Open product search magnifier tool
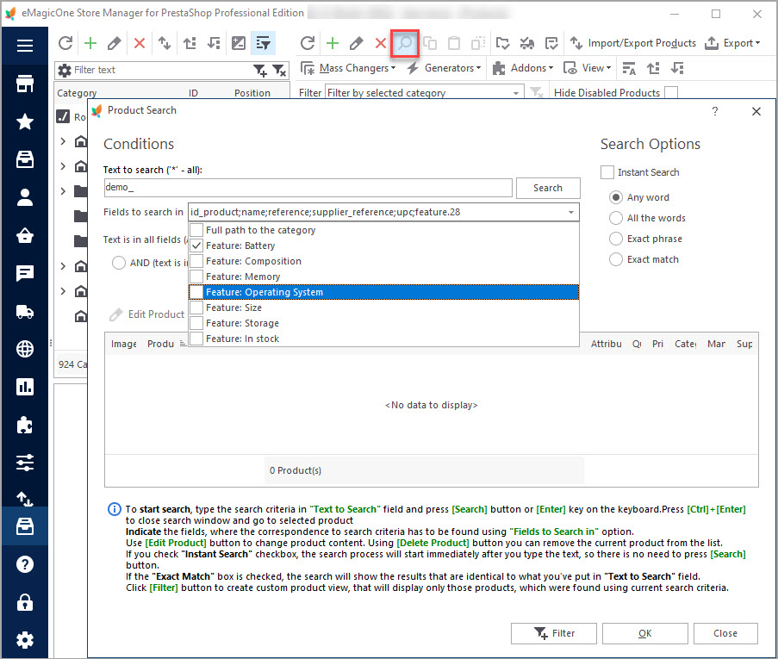This screenshot has height=659, width=778. pyautogui.click(x=405, y=44)
